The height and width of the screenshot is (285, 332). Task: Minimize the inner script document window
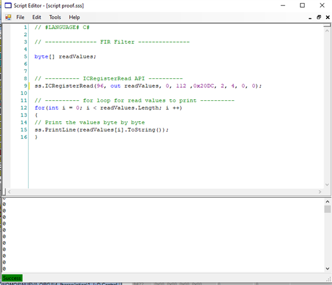point(310,18)
